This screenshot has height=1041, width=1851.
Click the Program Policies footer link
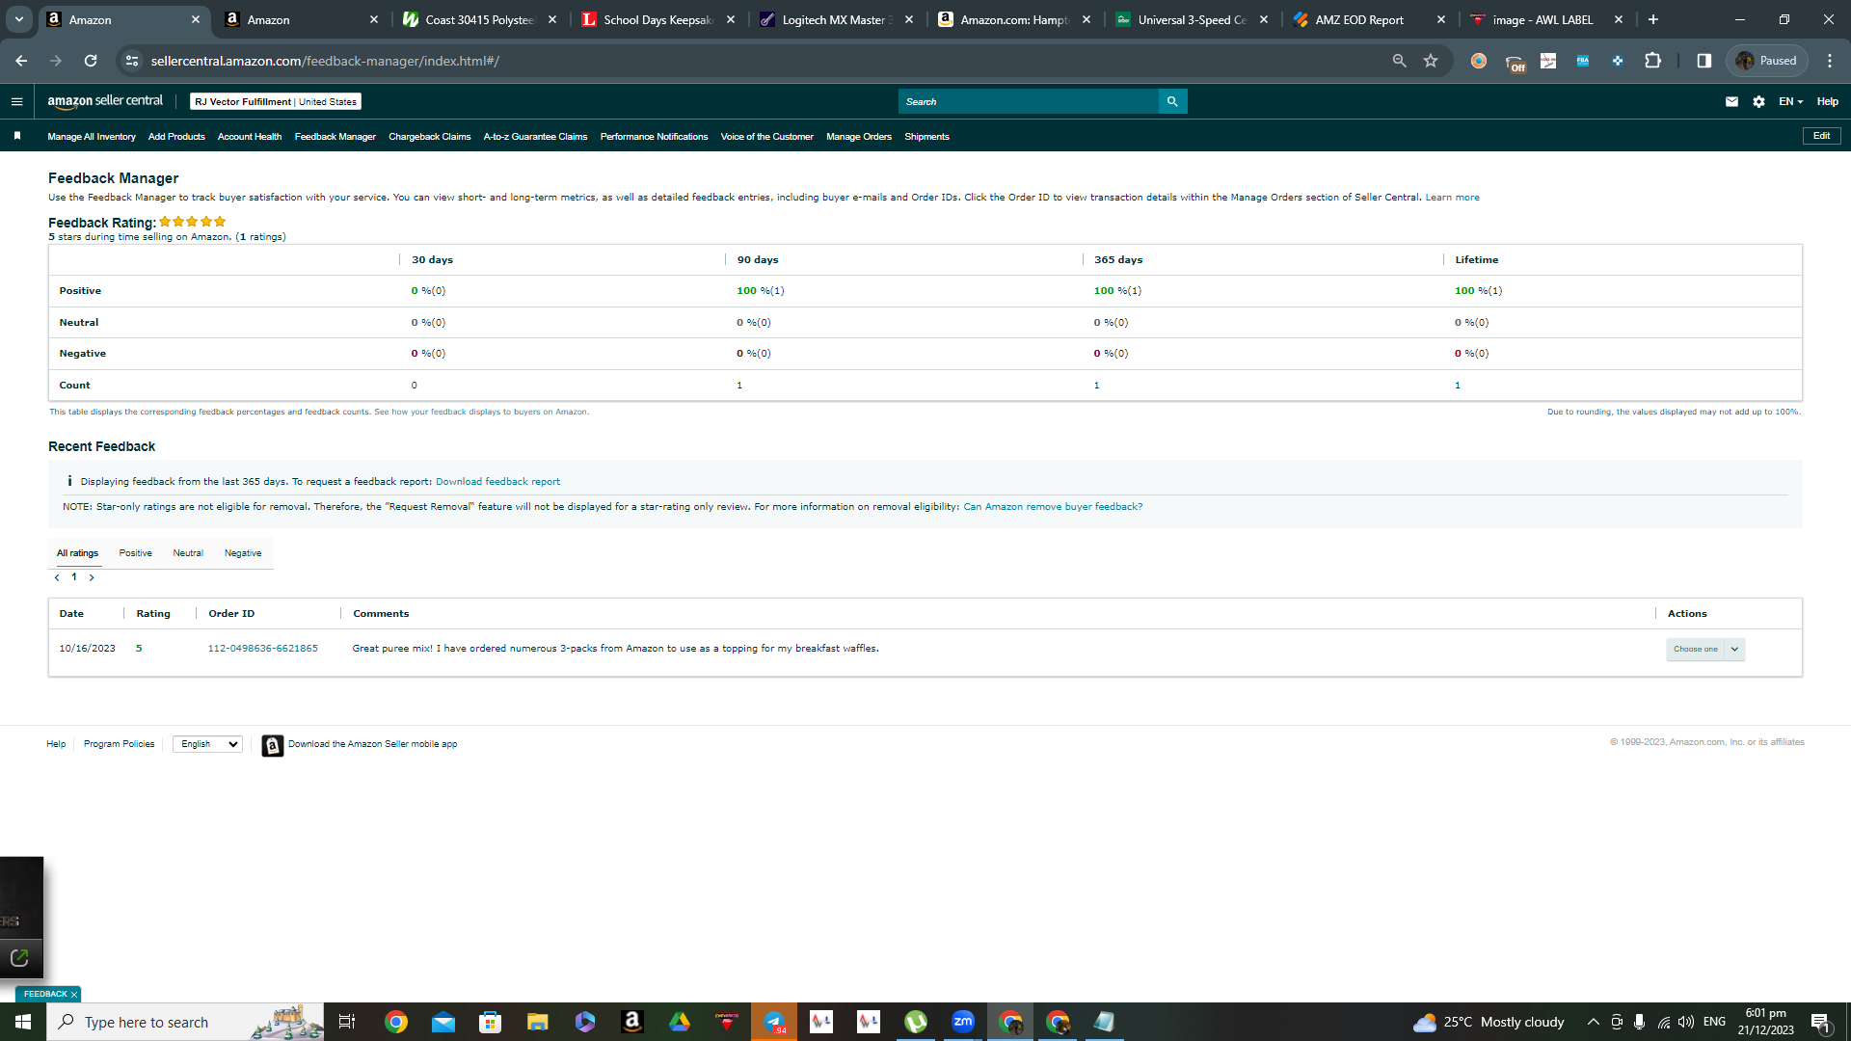(x=119, y=744)
